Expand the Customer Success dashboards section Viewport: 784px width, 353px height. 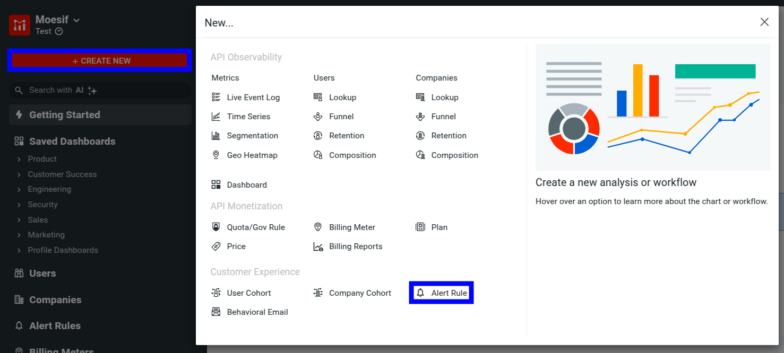(62, 174)
